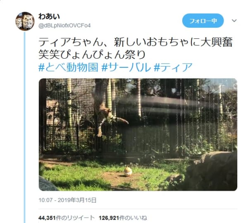The width and height of the screenshot is (248, 223).
Task: Expand the tweet options chevron
Action: click(234, 21)
